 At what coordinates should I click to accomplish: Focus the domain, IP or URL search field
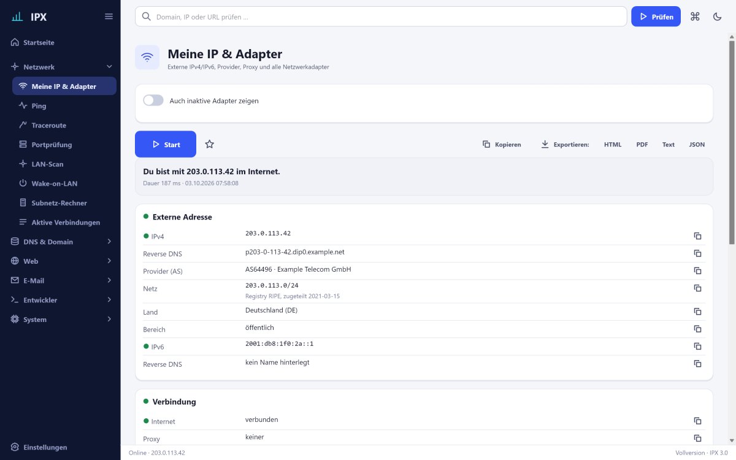click(381, 17)
